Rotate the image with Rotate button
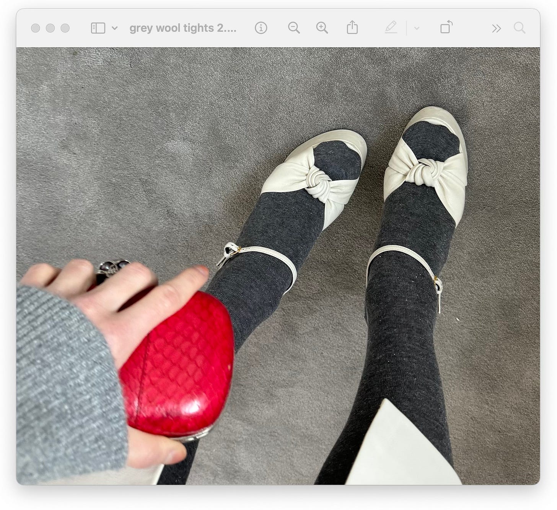This screenshot has height=510, width=557. point(446,28)
